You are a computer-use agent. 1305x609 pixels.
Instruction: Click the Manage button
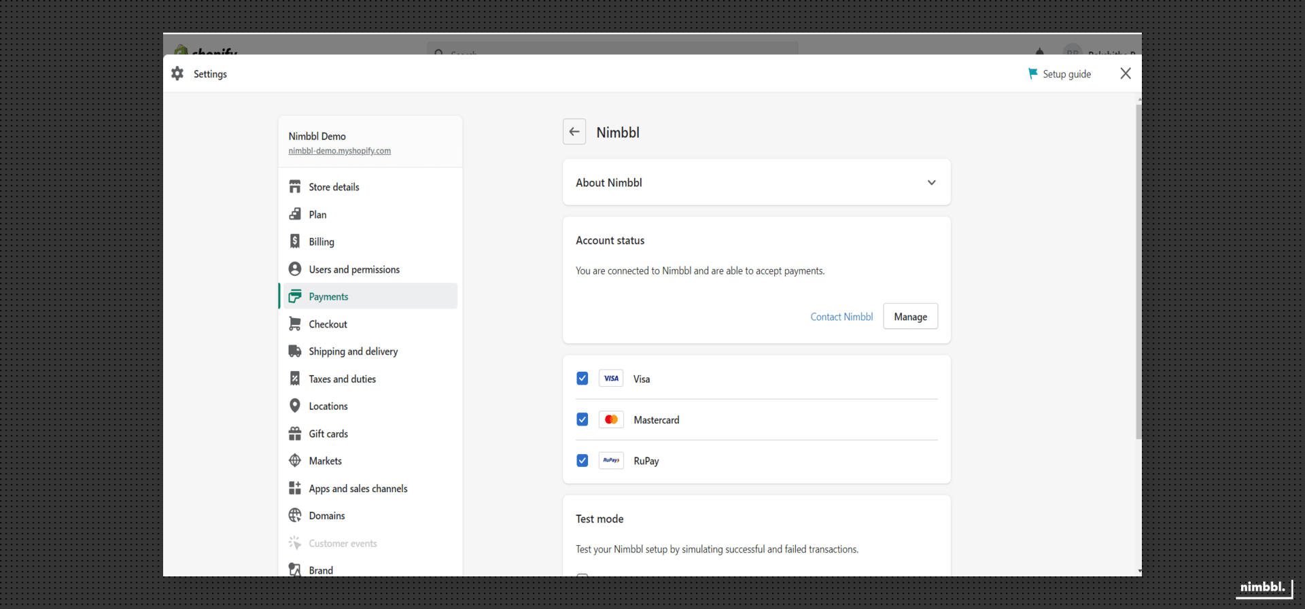[910, 316]
